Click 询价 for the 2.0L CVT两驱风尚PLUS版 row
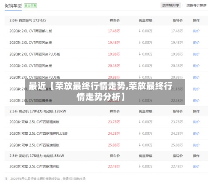Screen dimensions: 210x184 [x=196, y=54]
